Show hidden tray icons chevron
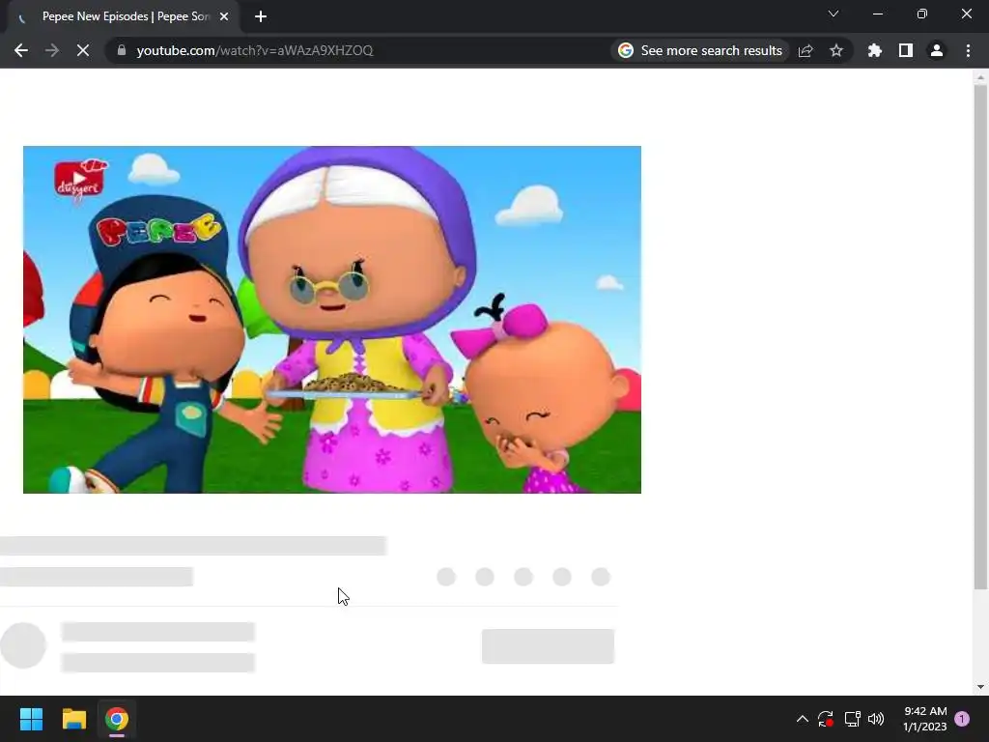 [x=803, y=719]
